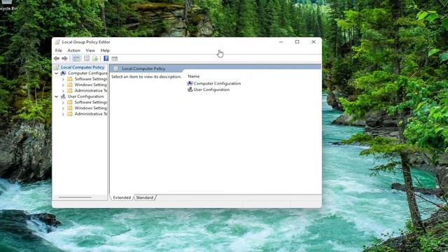Image resolution: width=448 pixels, height=252 pixels.
Task: Open the Action menu
Action: pyautogui.click(x=73, y=50)
